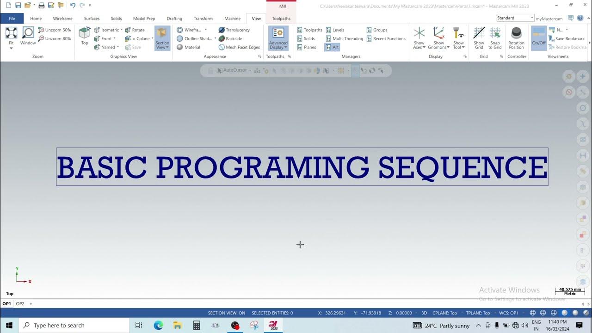
Task: Open Microsoft Edge from taskbar
Action: pos(158,326)
